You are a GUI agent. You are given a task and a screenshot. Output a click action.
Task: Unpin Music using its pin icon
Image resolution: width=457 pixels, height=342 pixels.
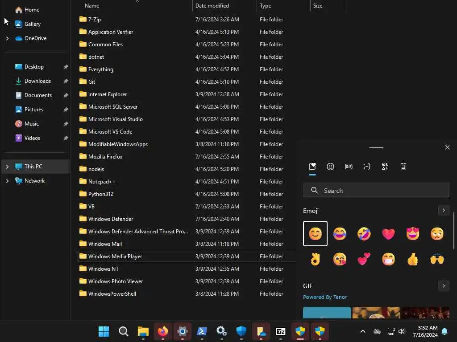click(x=66, y=124)
